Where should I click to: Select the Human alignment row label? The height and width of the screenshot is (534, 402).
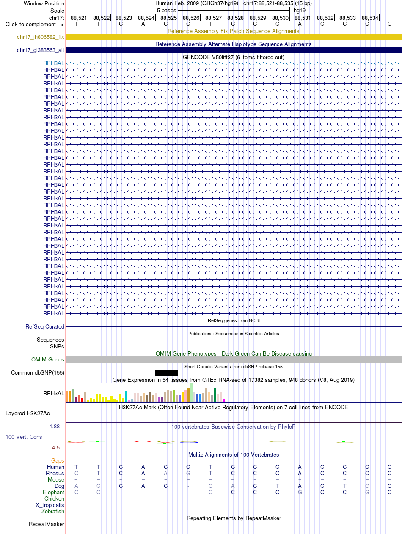[55, 467]
